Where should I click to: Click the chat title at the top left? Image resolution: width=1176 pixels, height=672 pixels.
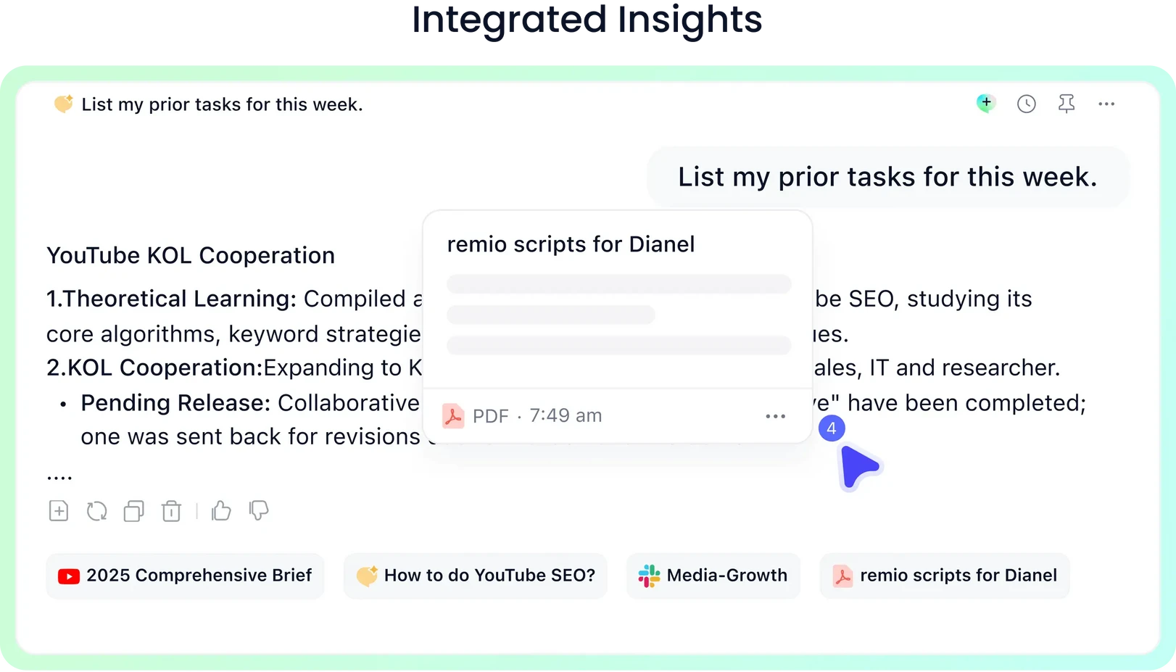[222, 104]
